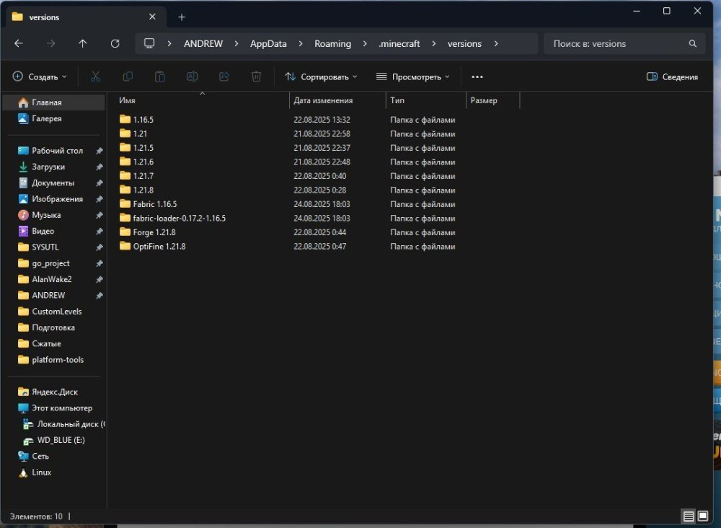Expand chevron after .minecraft in address bar

coord(433,44)
